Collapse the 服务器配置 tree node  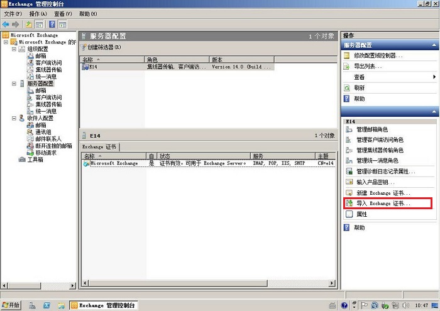click(14, 84)
